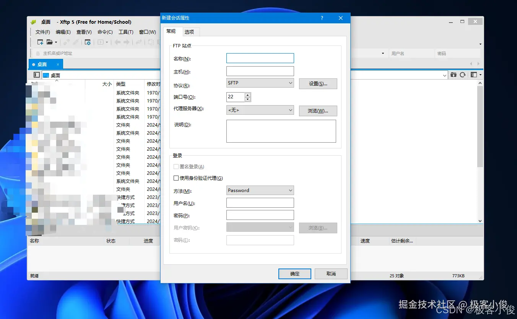Focus the 主机(H) input field
517x319 pixels.
[260, 71]
